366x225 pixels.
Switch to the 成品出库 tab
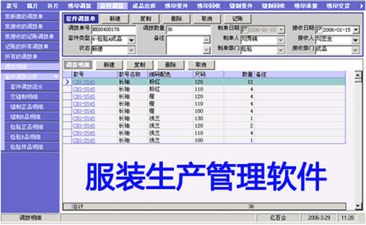coord(144,6)
